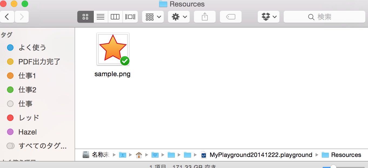Select the yellow PDF出力完了 tag

[34, 62]
